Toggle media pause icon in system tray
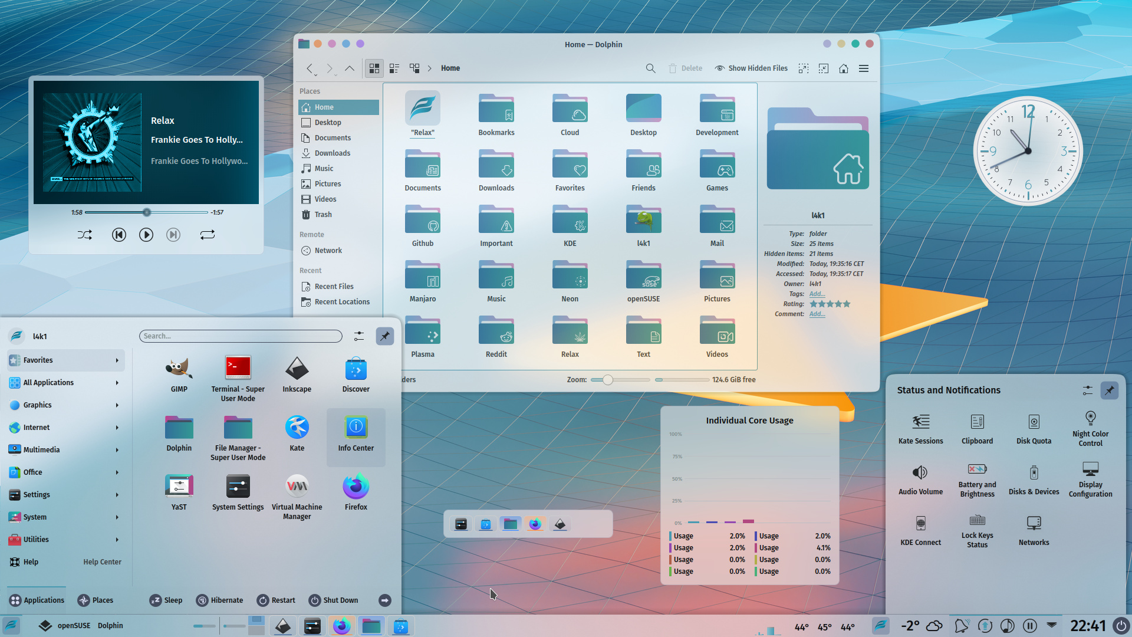Viewport: 1132px width, 637px height. [1029, 626]
